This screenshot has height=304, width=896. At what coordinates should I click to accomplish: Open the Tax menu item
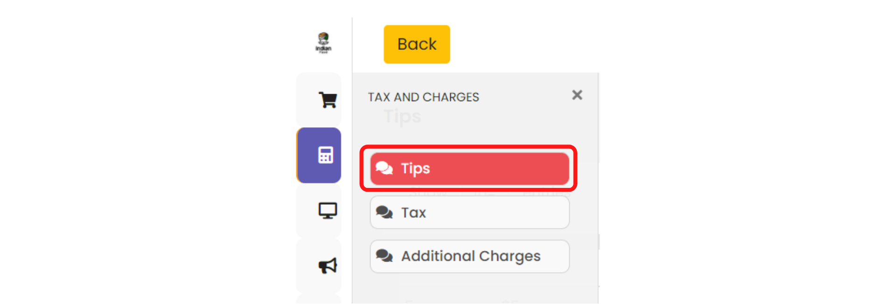point(469,213)
